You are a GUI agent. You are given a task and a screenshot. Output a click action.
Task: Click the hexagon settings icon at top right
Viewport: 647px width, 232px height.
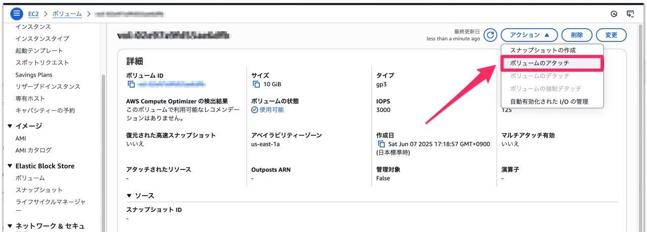[x=613, y=14]
